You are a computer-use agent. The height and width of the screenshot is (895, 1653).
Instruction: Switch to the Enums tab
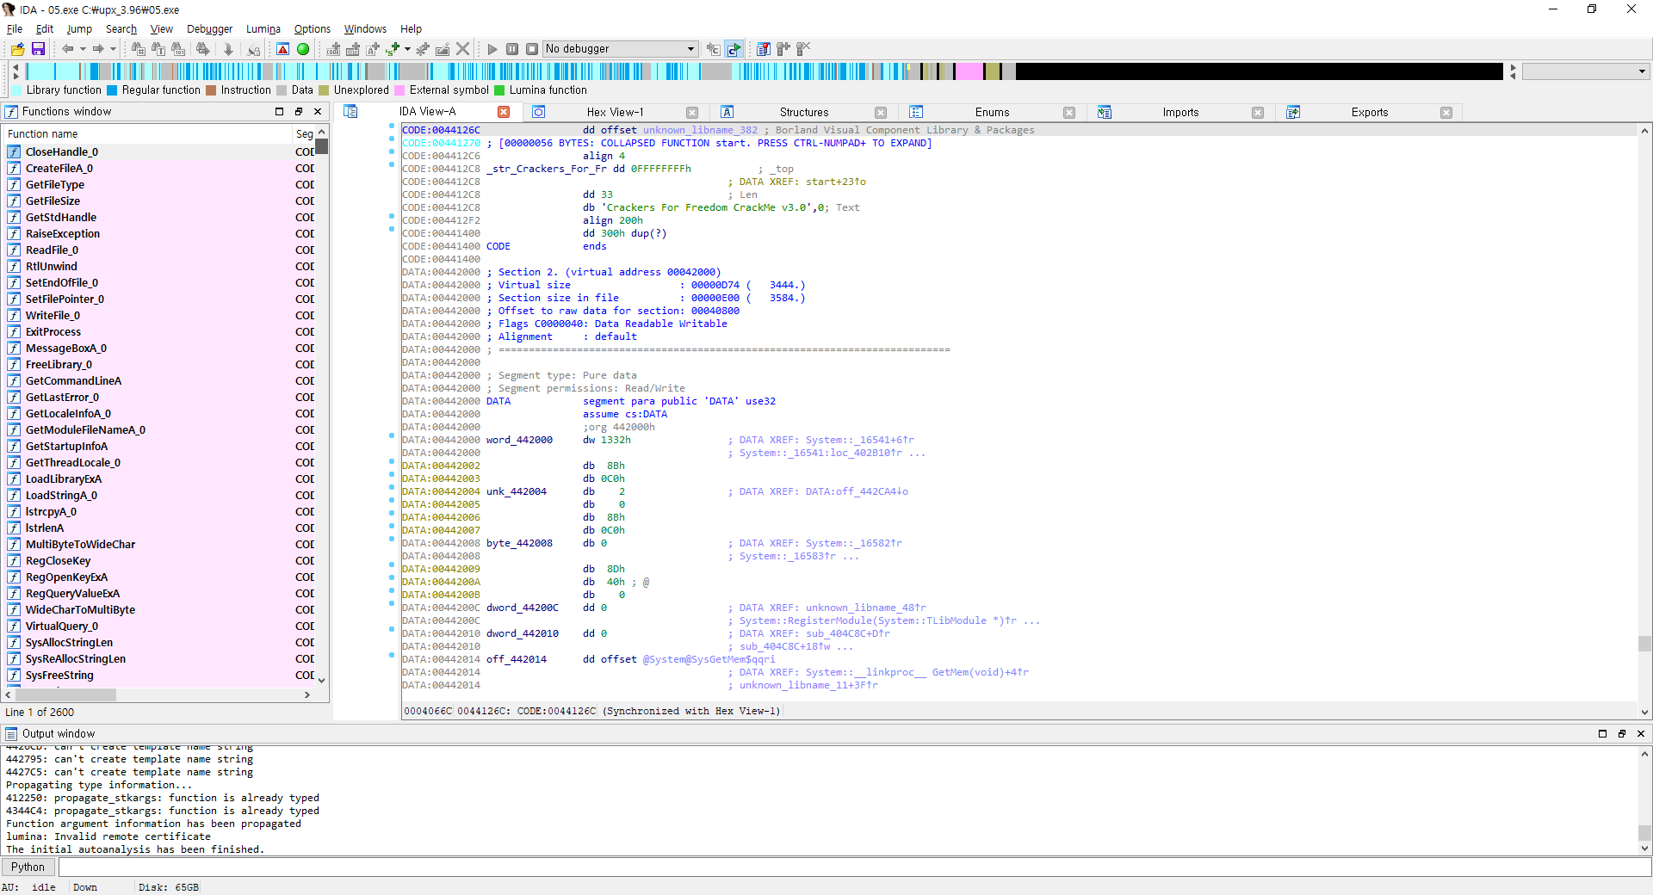pos(992,112)
